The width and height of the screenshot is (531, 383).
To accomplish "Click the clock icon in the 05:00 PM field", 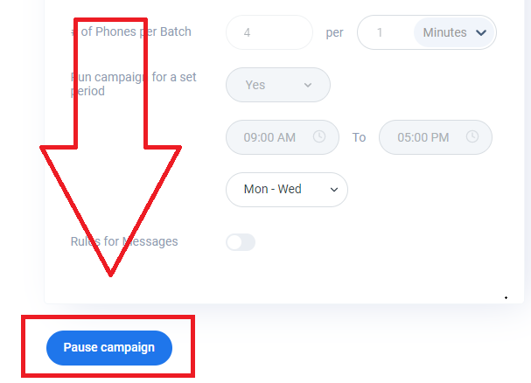I will point(472,137).
